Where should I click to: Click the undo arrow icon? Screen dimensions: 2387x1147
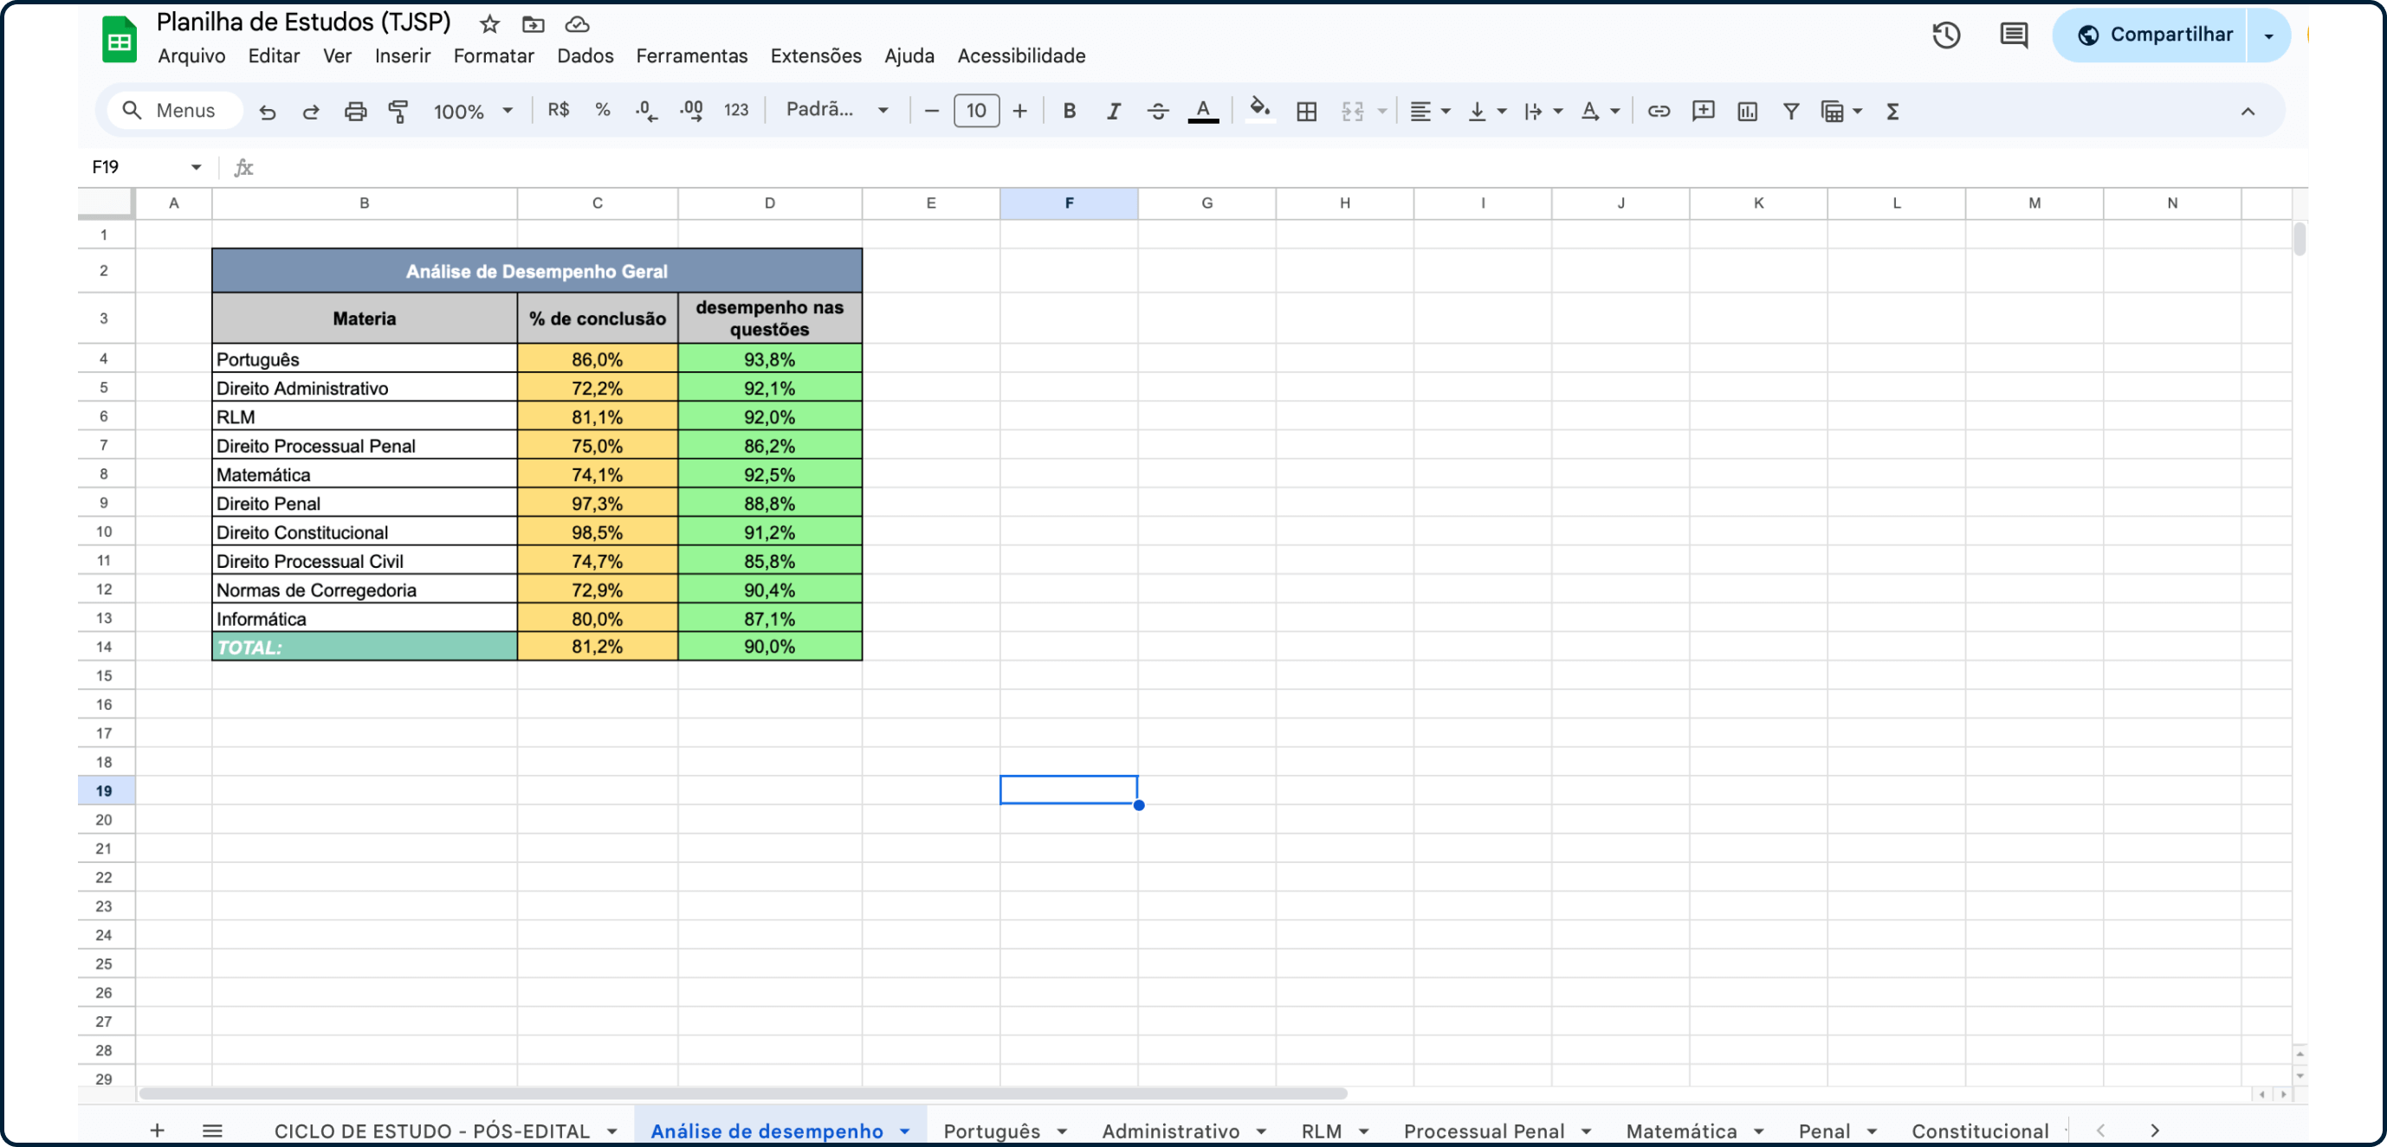pyautogui.click(x=268, y=111)
